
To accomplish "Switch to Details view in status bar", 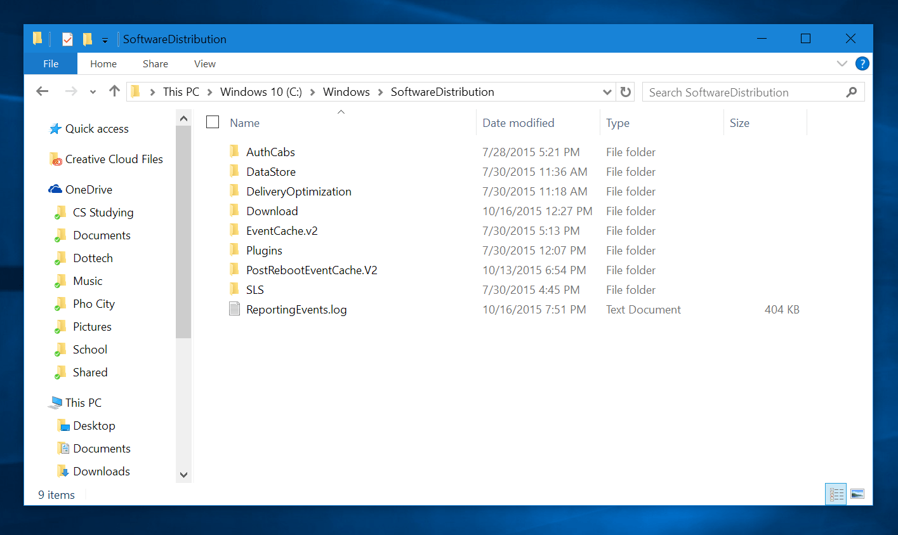I will click(836, 494).
